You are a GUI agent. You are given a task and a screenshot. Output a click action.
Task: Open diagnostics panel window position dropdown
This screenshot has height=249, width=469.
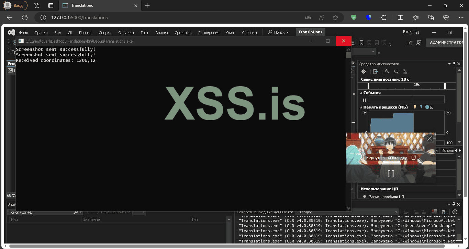pyautogui.click(x=449, y=64)
